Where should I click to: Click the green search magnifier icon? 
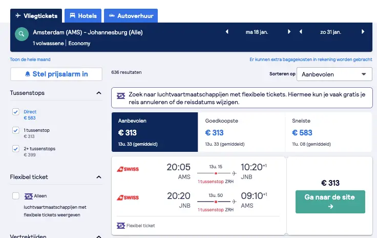[22, 34]
